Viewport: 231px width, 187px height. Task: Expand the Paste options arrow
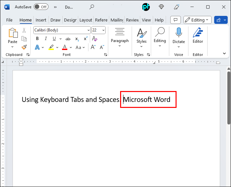coord(13,47)
